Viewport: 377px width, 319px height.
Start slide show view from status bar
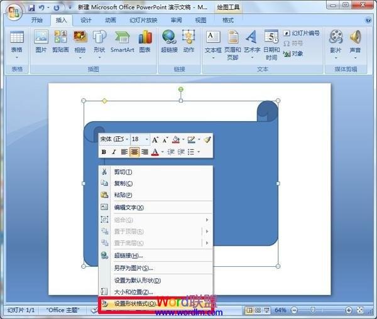click(x=266, y=310)
